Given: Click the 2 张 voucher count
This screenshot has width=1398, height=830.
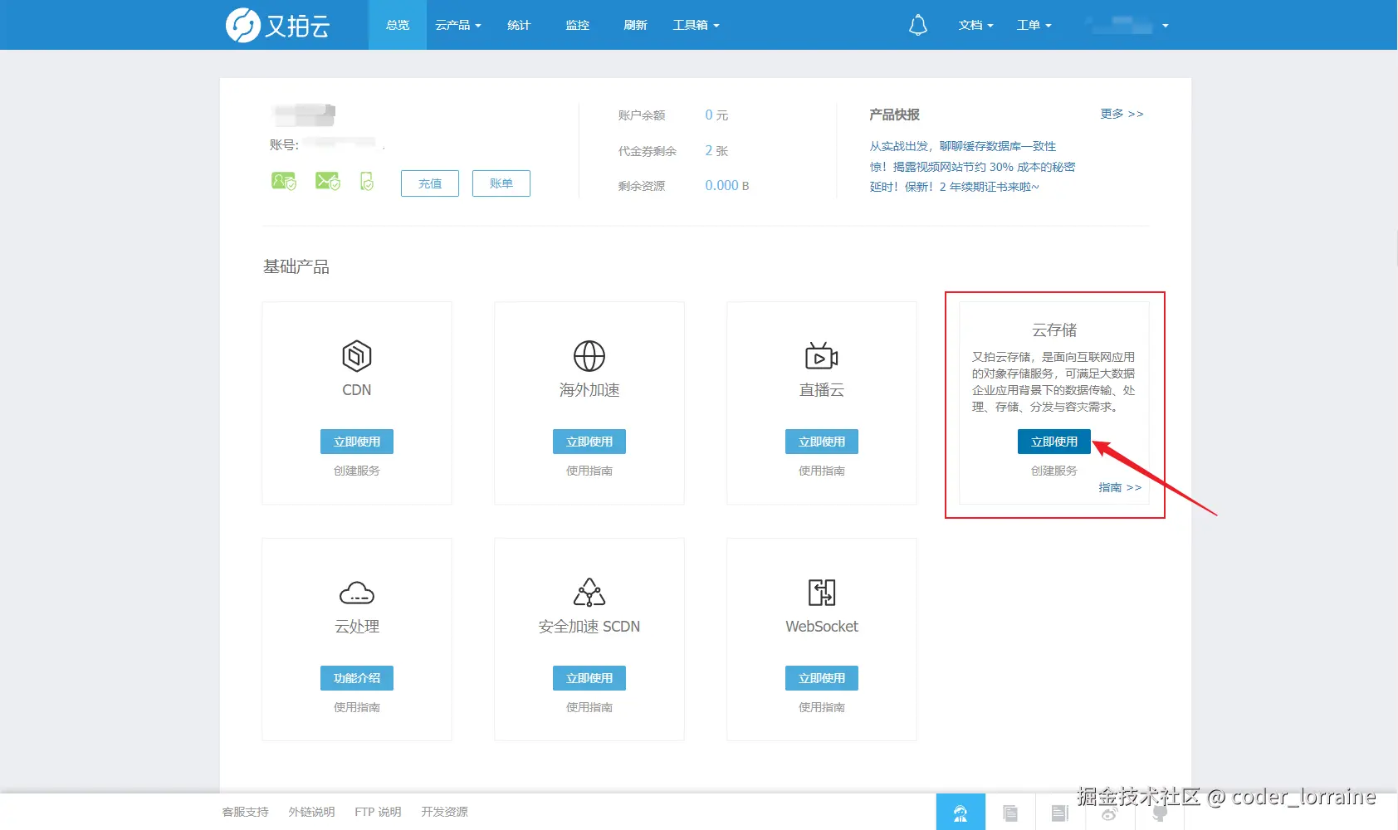Looking at the screenshot, I should 716,151.
